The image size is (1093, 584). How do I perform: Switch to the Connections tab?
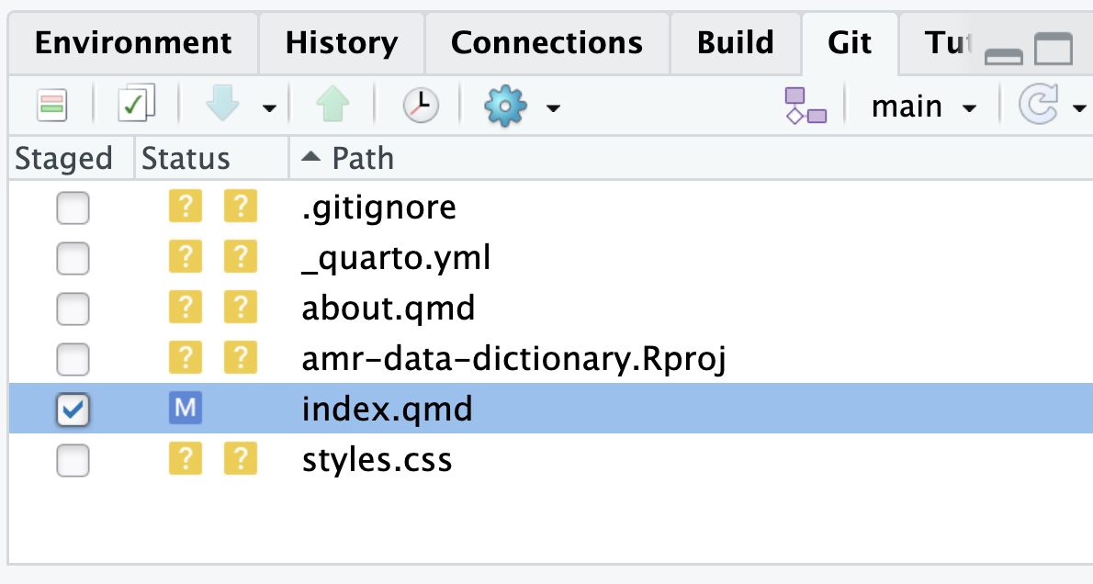546,43
